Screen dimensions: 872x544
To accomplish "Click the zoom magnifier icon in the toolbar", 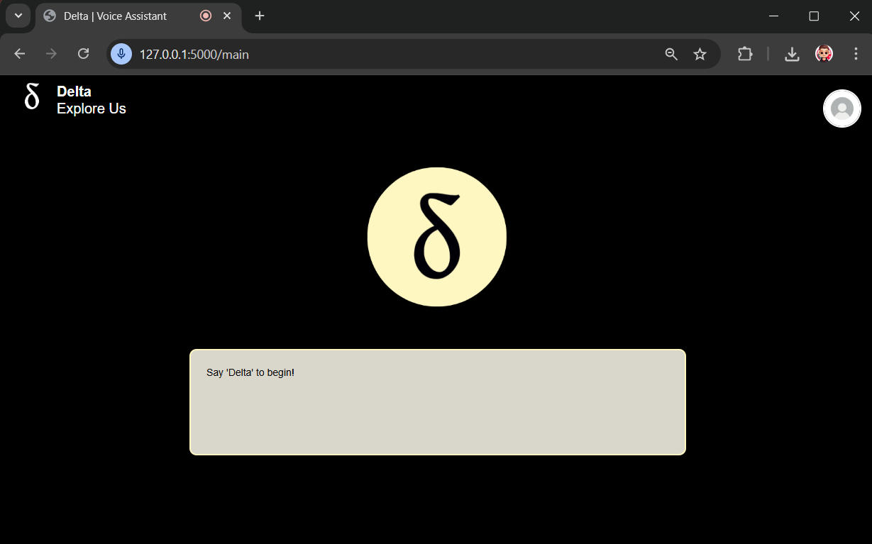I will coord(670,53).
